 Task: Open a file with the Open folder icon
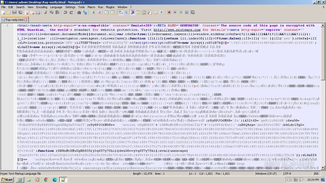[9, 12]
